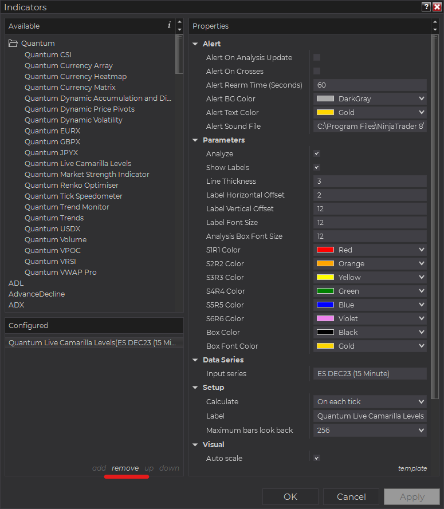Screen dimensions: 444x509
Task: Select configured Quantum Live Camarilla Levels entry
Action: click(94, 343)
